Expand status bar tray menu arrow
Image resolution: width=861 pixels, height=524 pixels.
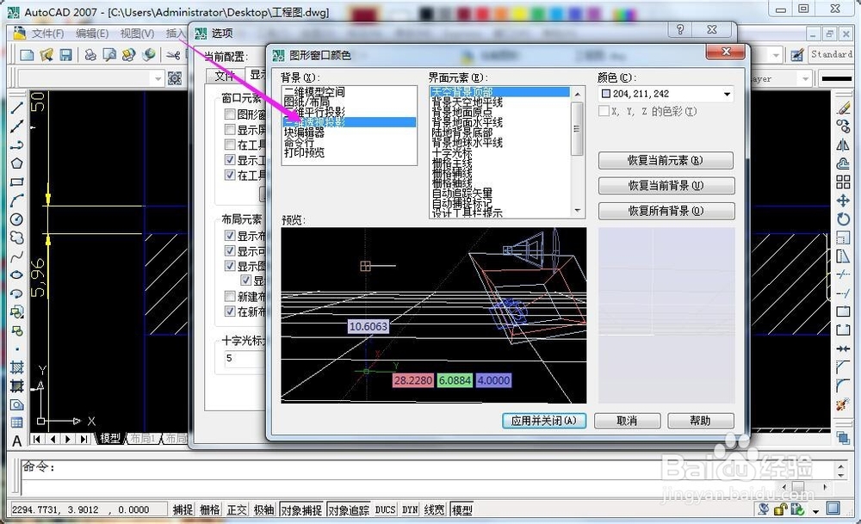(816, 511)
